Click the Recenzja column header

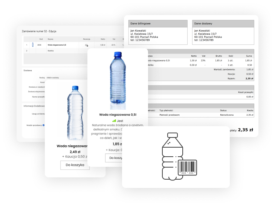(87, 39)
